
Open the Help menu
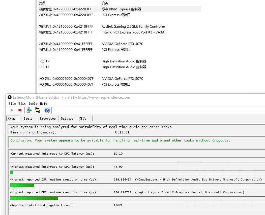(x=43, y=104)
